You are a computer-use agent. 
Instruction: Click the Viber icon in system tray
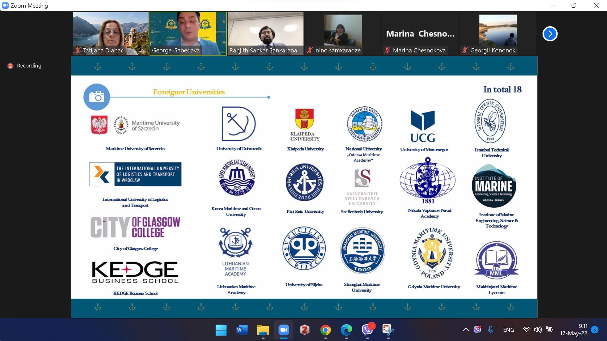[x=477, y=330]
